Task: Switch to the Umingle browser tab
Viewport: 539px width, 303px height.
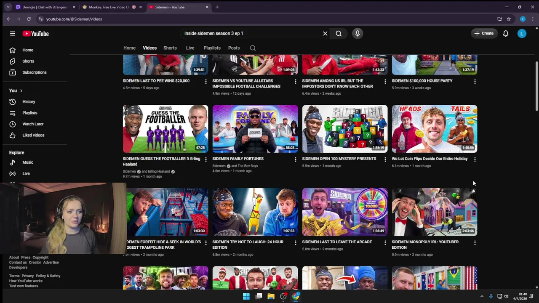Action: pos(45,7)
